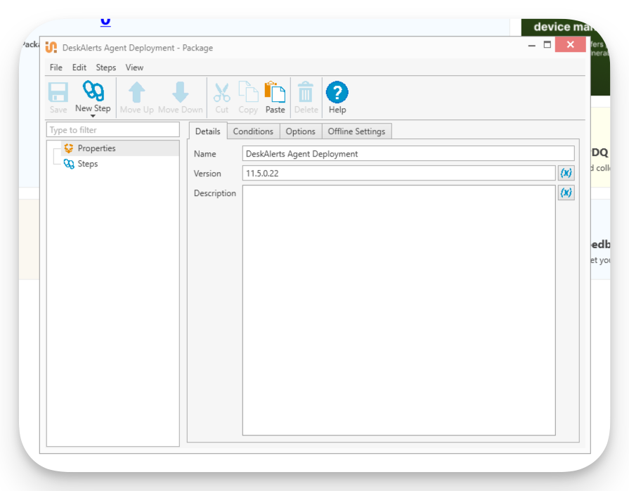Select the Save icon in the toolbar

(x=58, y=92)
